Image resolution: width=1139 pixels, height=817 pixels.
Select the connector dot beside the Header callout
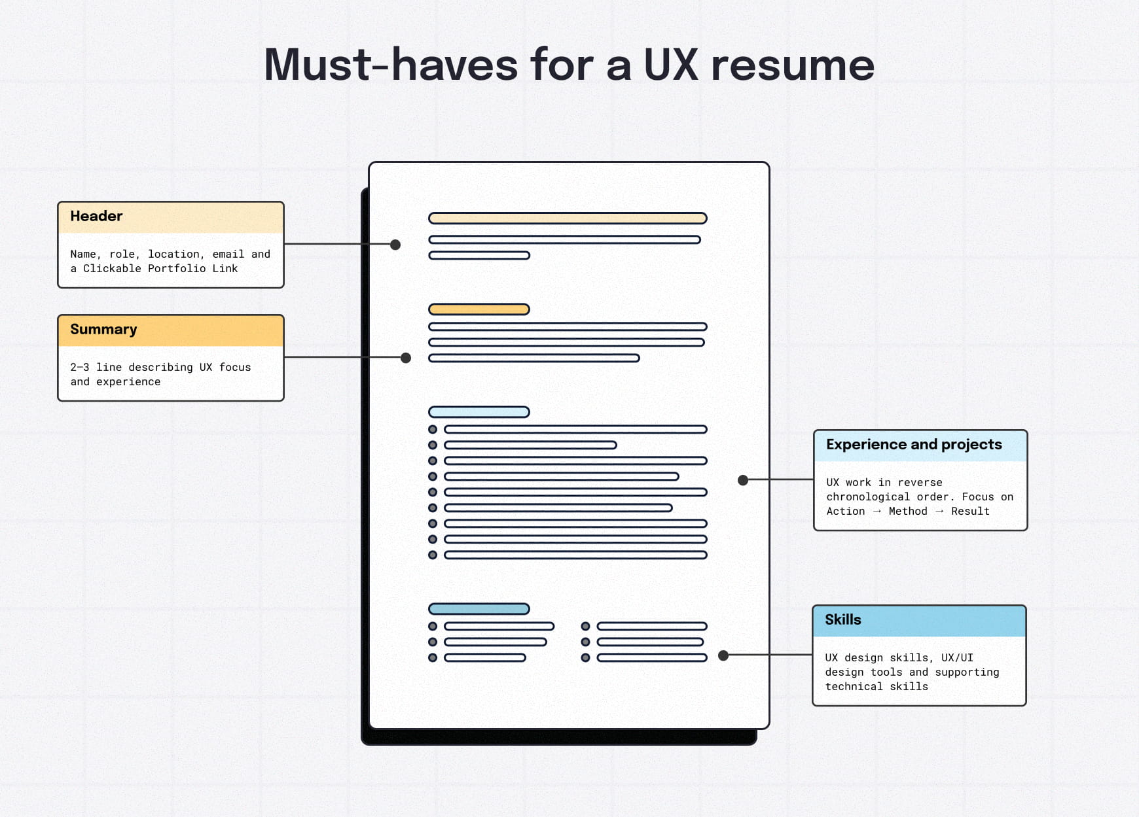point(395,243)
